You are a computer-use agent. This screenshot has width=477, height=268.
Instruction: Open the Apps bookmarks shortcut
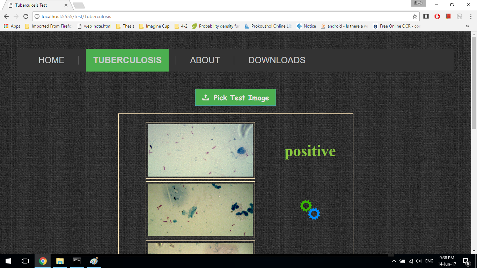(12, 26)
